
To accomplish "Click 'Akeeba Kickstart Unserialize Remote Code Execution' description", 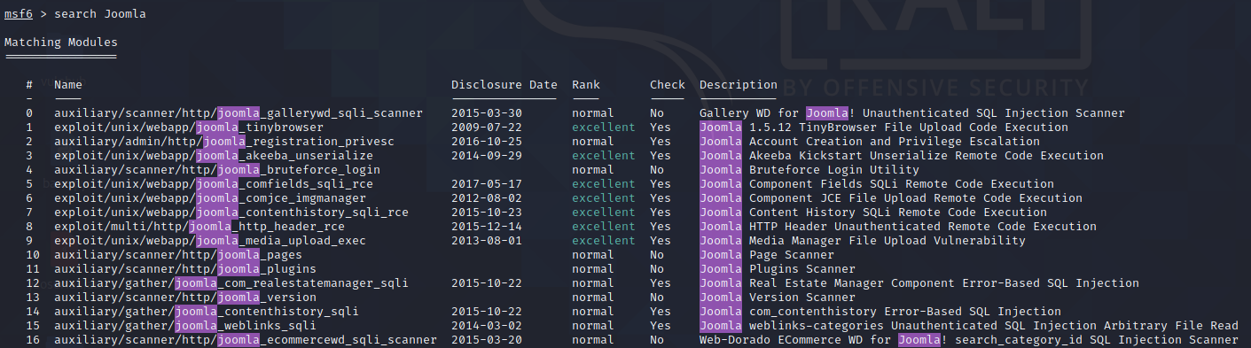I will [x=927, y=156].
